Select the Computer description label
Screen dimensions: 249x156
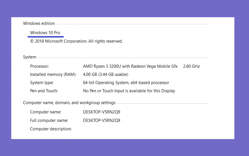[51, 129]
